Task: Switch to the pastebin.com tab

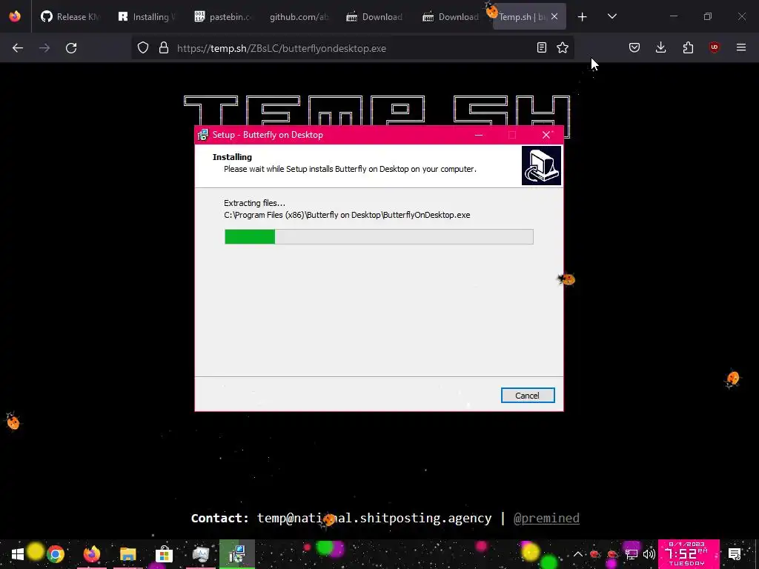Action: tap(224, 16)
